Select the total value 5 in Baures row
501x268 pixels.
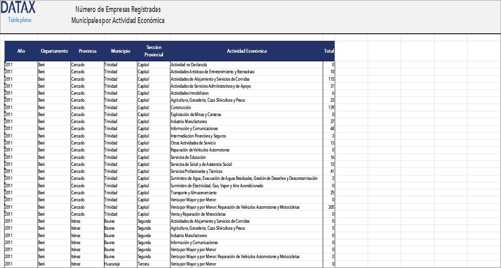click(x=329, y=228)
